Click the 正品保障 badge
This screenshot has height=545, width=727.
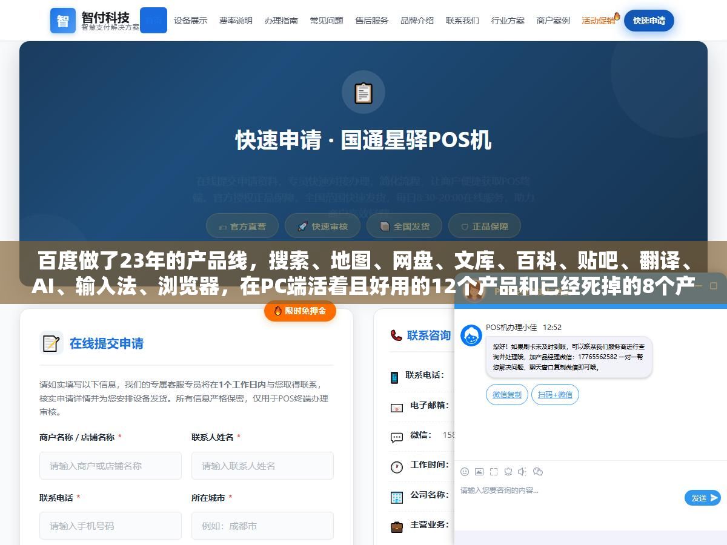tap(485, 226)
